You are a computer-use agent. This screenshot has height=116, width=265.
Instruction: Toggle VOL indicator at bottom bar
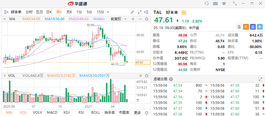coord(23,113)
